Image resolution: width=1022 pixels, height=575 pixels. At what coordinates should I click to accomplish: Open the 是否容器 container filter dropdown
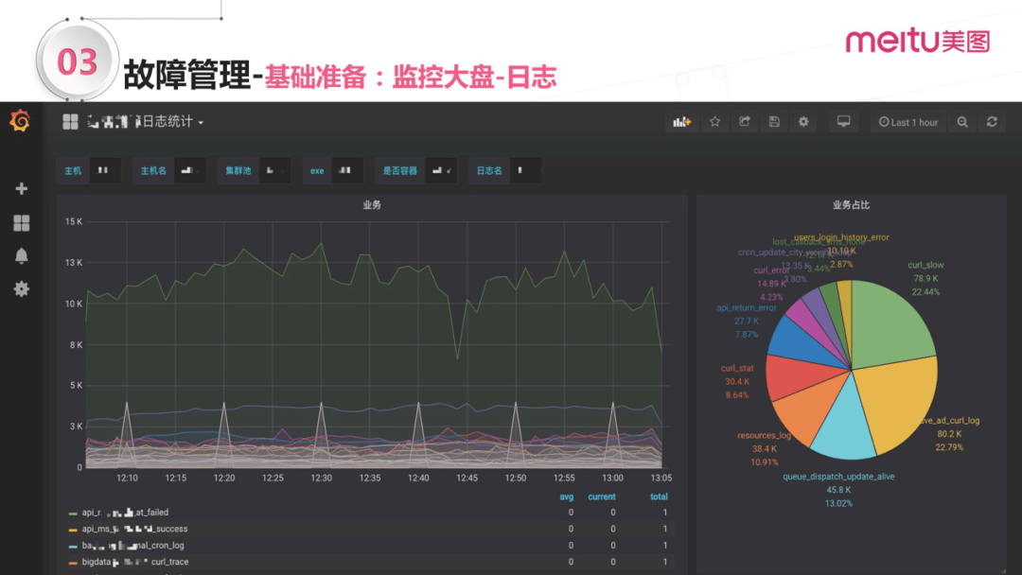(438, 170)
